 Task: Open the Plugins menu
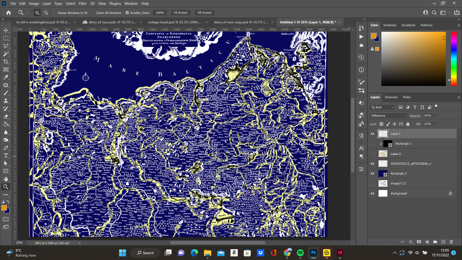(115, 3)
